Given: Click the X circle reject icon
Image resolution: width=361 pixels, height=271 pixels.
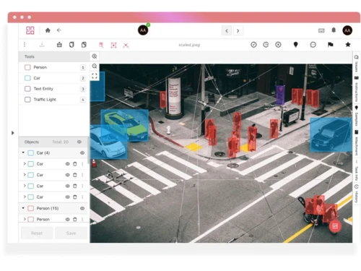Looking at the screenshot, I should pos(278,45).
